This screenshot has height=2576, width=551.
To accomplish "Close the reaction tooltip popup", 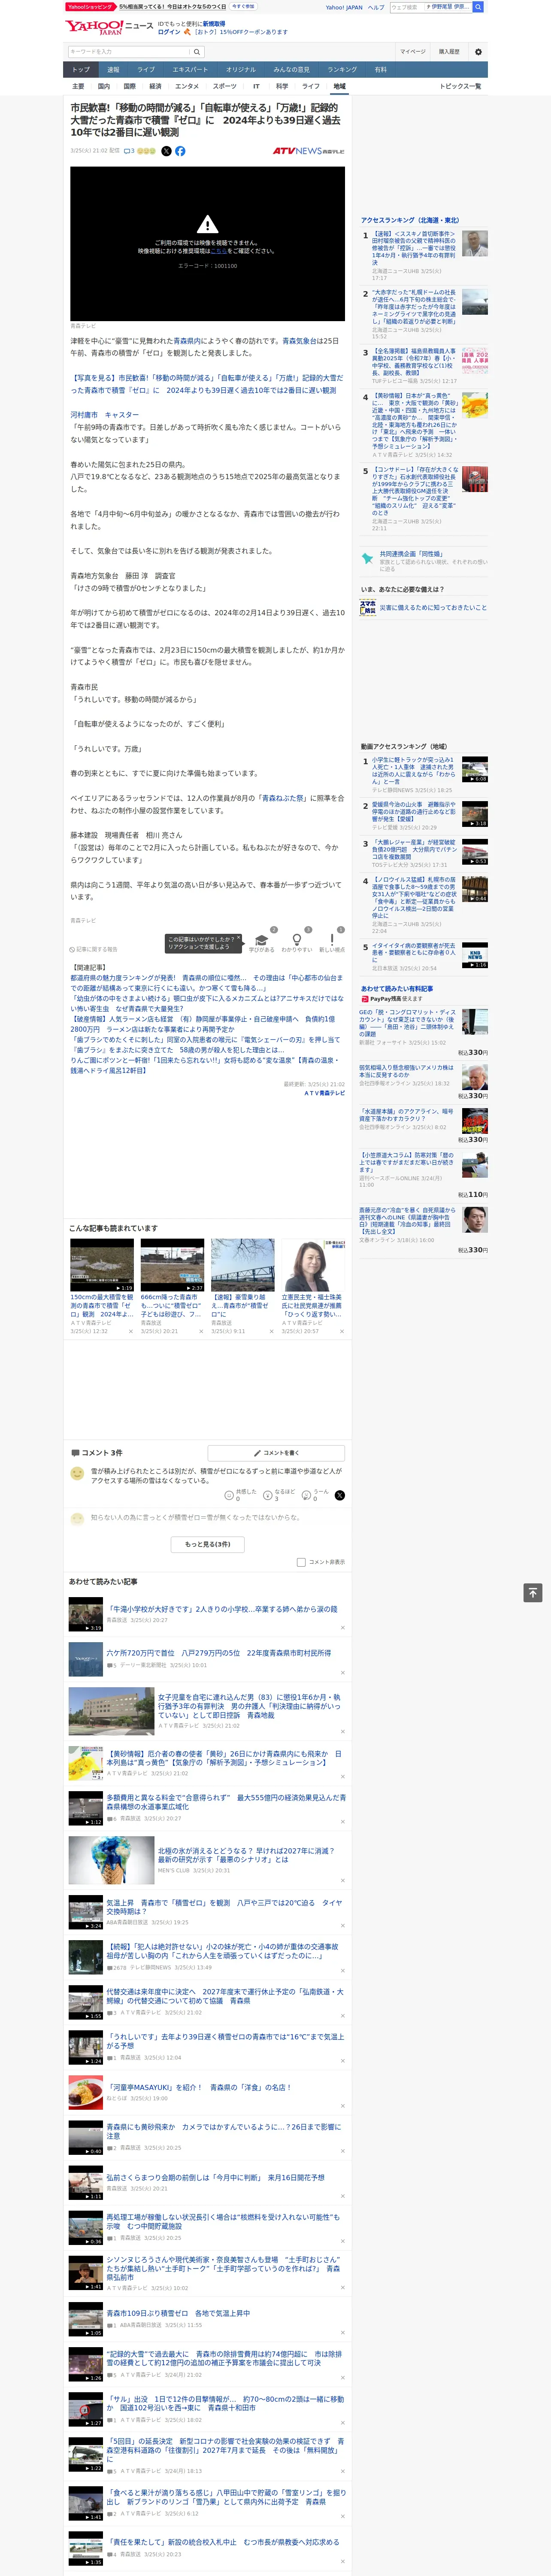I will (x=240, y=939).
